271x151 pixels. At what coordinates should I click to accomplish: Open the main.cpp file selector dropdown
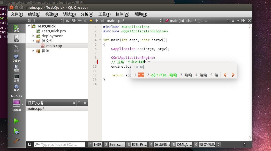point(134,21)
